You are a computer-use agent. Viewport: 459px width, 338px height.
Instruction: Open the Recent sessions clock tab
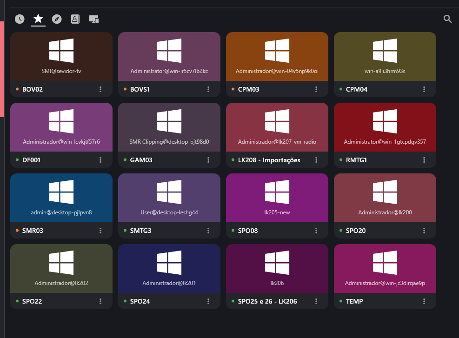(x=20, y=20)
